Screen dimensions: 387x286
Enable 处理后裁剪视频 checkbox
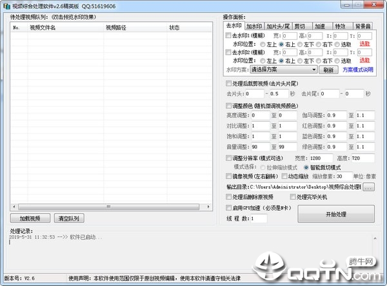(228, 83)
